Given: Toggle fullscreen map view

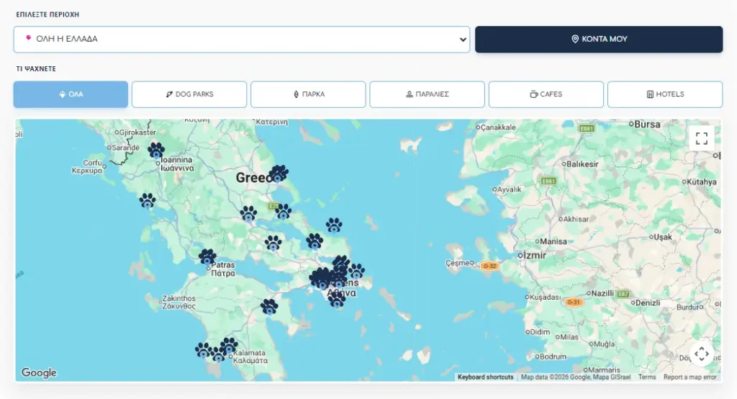Looking at the screenshot, I should tap(702, 138).
